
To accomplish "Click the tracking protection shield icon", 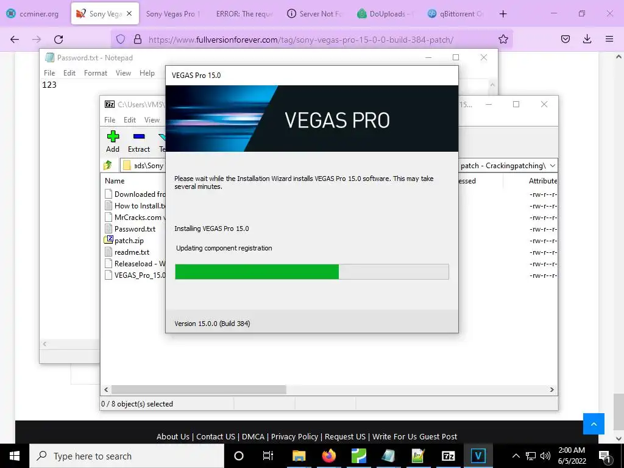I will click(x=121, y=40).
